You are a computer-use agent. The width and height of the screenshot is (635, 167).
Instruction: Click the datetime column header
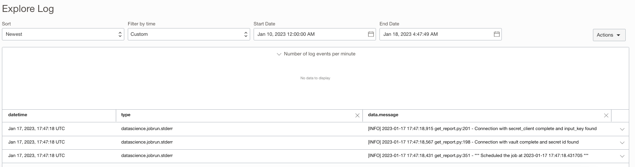(18, 115)
